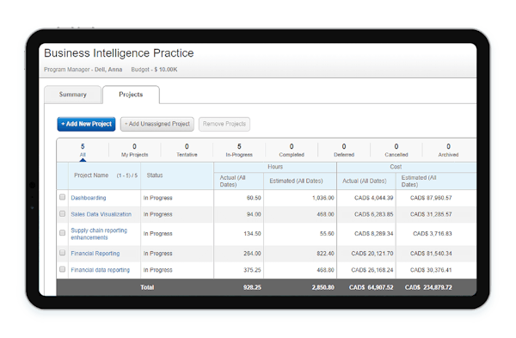Click actual cost CAD$ 8,289.34
The image size is (516, 338).
[x=374, y=234]
